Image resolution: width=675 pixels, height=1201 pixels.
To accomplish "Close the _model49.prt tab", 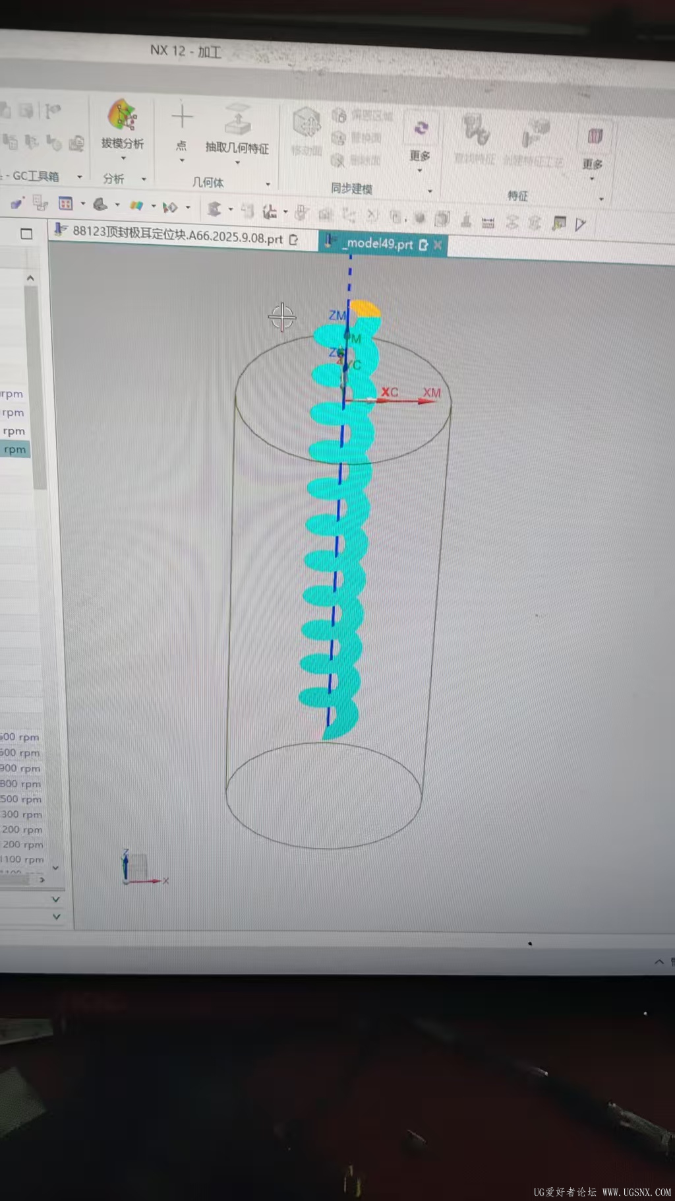I will pos(438,245).
